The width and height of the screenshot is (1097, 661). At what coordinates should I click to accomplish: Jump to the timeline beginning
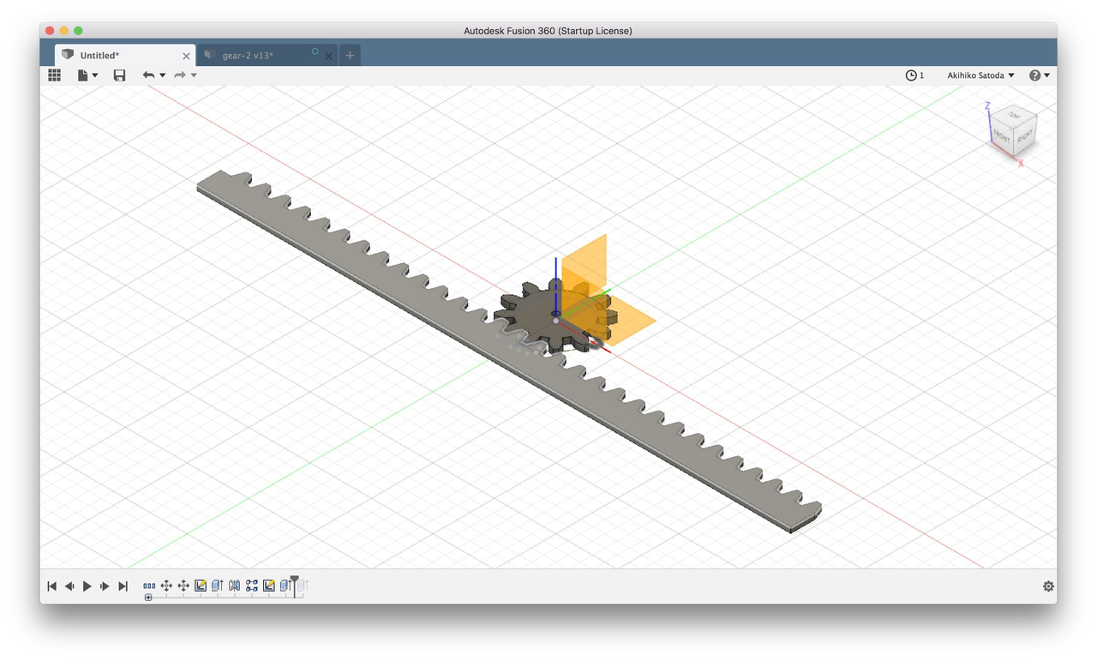click(51, 586)
